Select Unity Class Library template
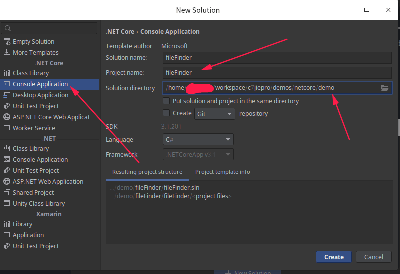This screenshot has height=274, width=400. [x=39, y=204]
